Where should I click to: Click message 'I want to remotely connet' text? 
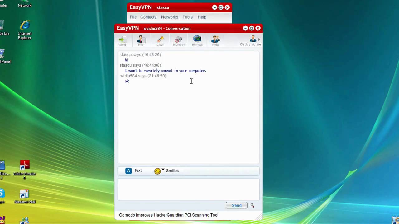(165, 71)
